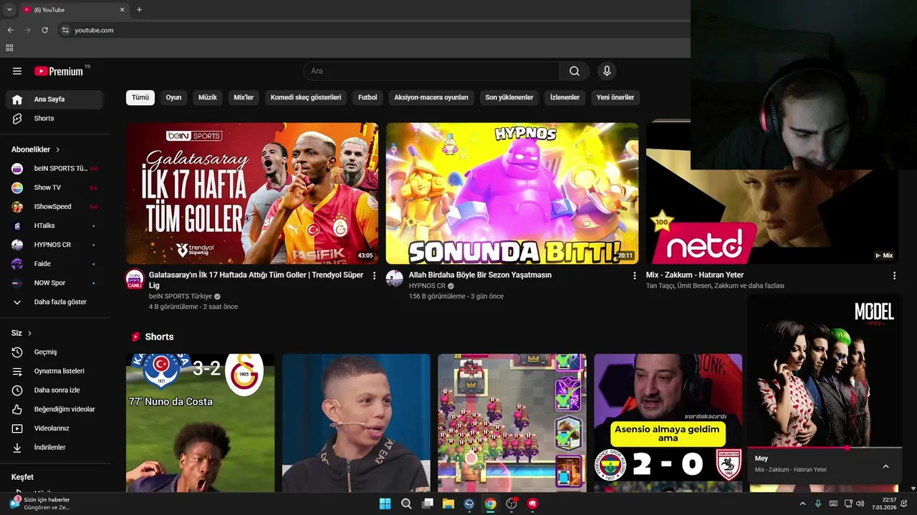This screenshot has width=917, height=515.
Task: Open Oynatma listeleri
Action: (54, 371)
